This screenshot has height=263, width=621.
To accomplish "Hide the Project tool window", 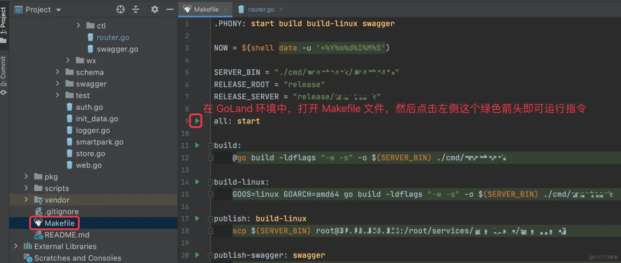I will pos(169,9).
